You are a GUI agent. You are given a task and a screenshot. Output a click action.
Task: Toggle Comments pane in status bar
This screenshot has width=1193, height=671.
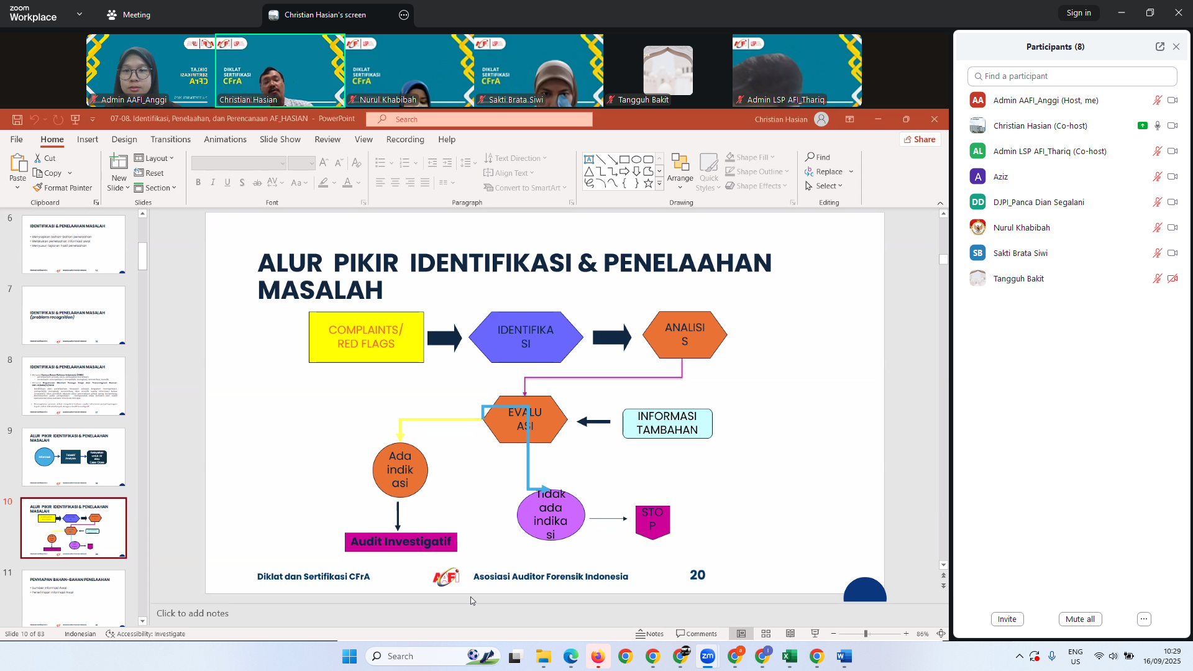click(x=697, y=634)
